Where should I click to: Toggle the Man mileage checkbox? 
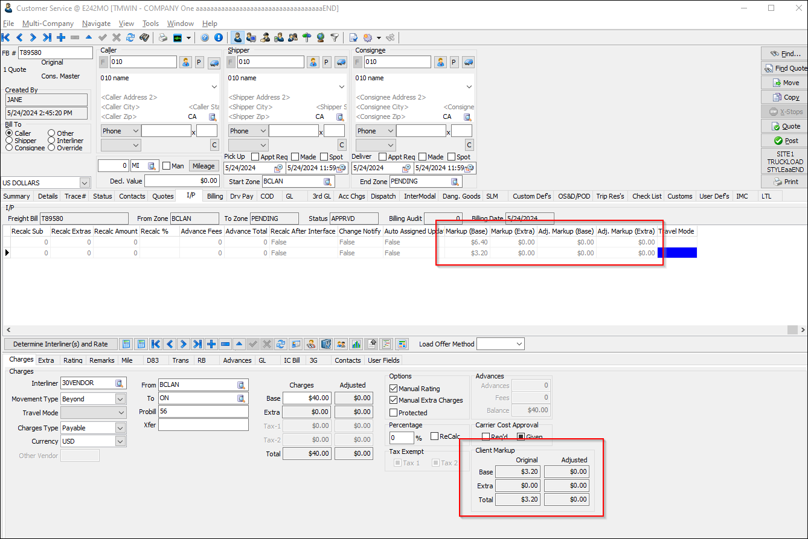pyautogui.click(x=166, y=166)
